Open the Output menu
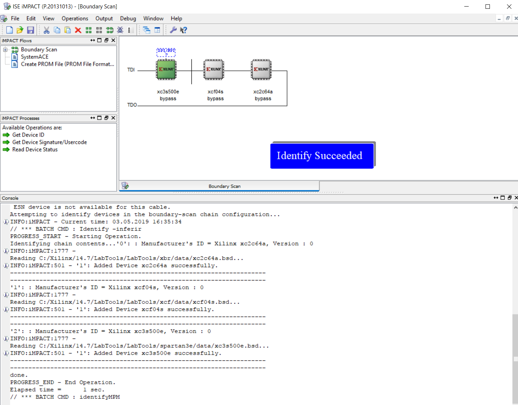 [104, 19]
